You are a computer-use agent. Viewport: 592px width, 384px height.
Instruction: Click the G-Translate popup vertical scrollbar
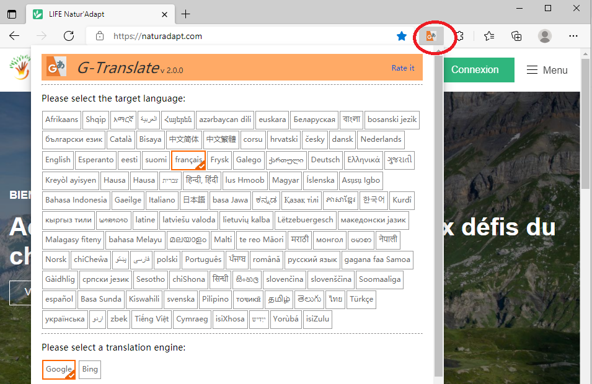tap(438, 215)
